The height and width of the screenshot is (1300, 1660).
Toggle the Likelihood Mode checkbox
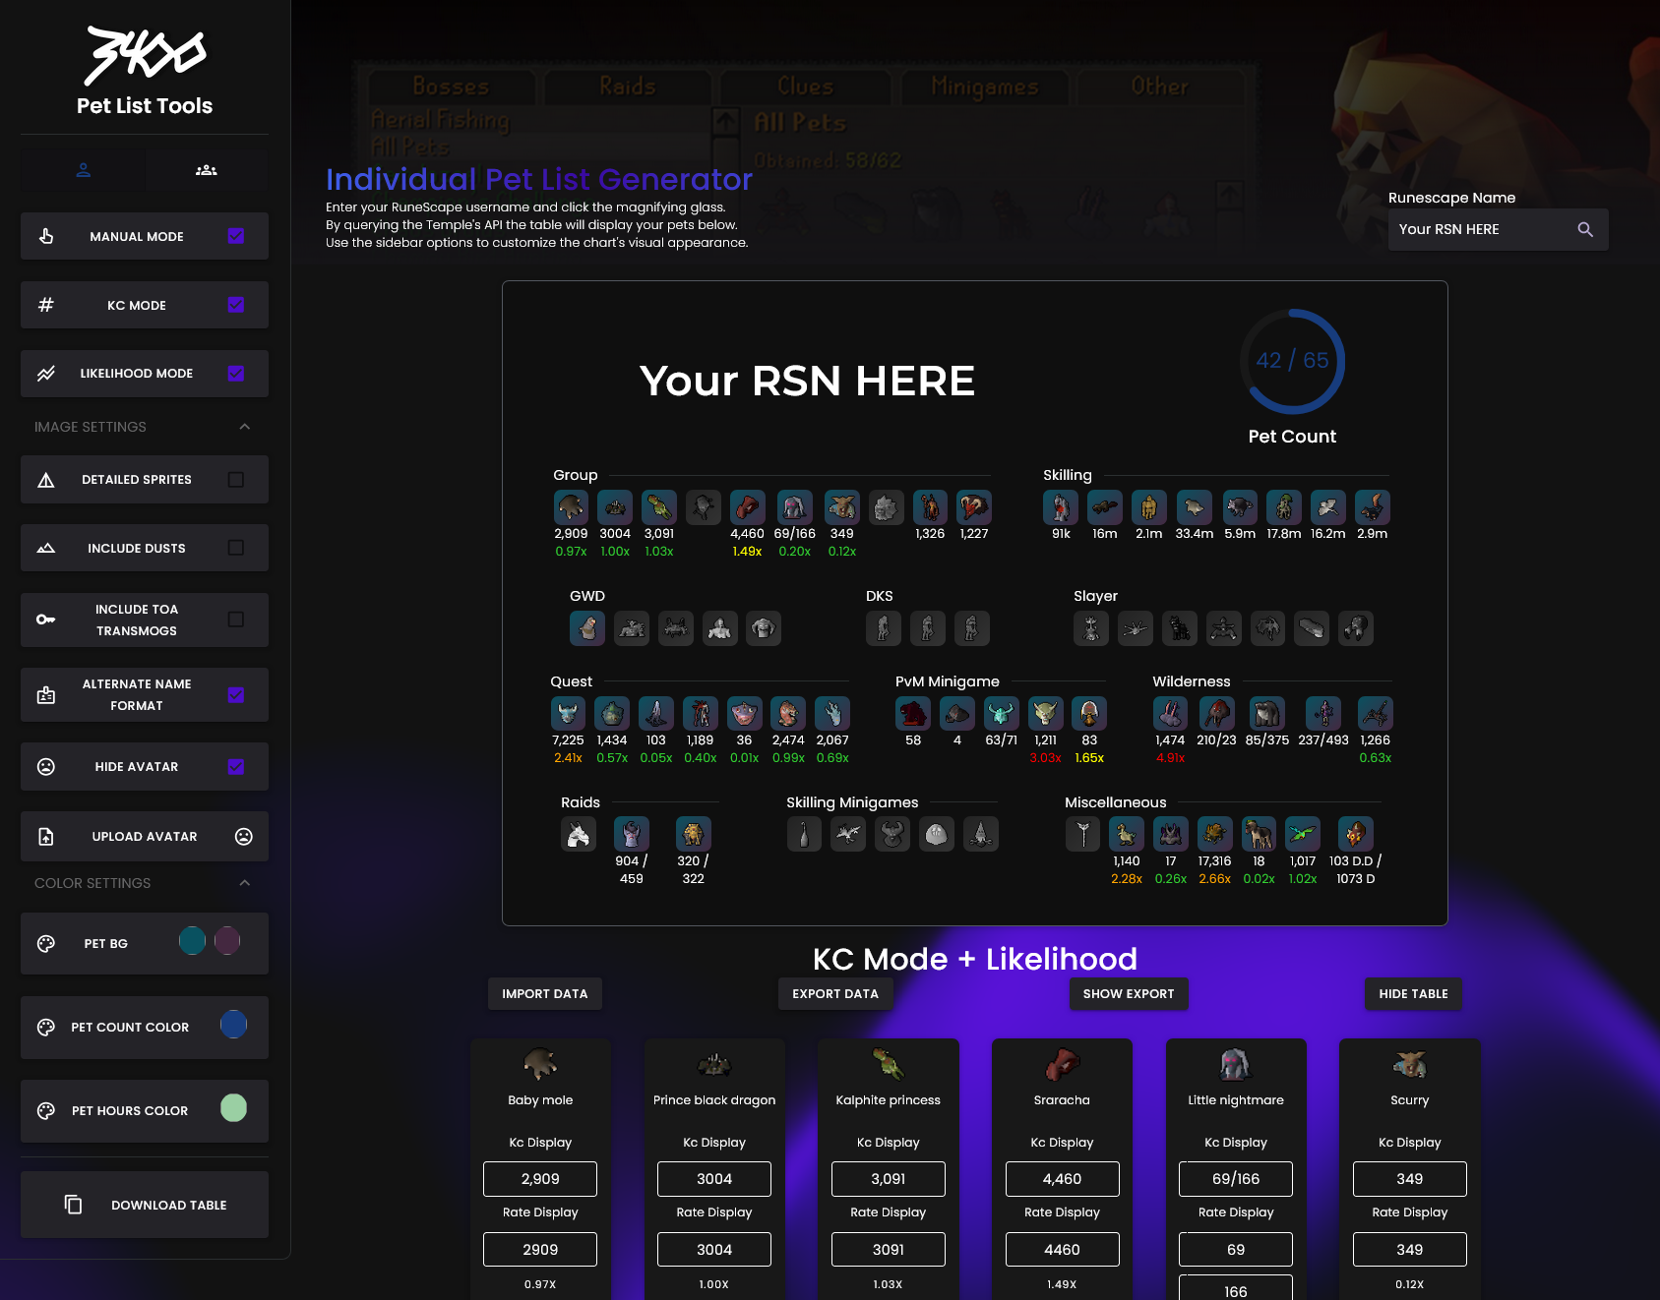tap(236, 374)
